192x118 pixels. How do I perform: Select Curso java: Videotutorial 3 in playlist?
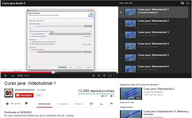[153, 35]
